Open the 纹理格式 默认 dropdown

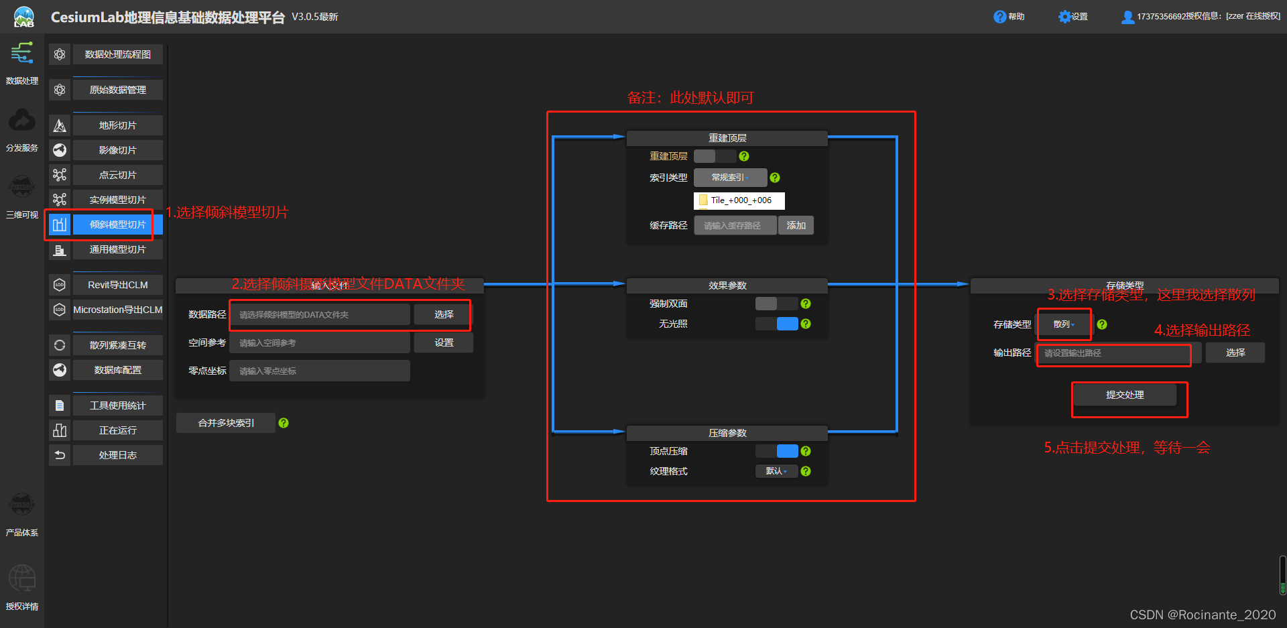click(776, 471)
